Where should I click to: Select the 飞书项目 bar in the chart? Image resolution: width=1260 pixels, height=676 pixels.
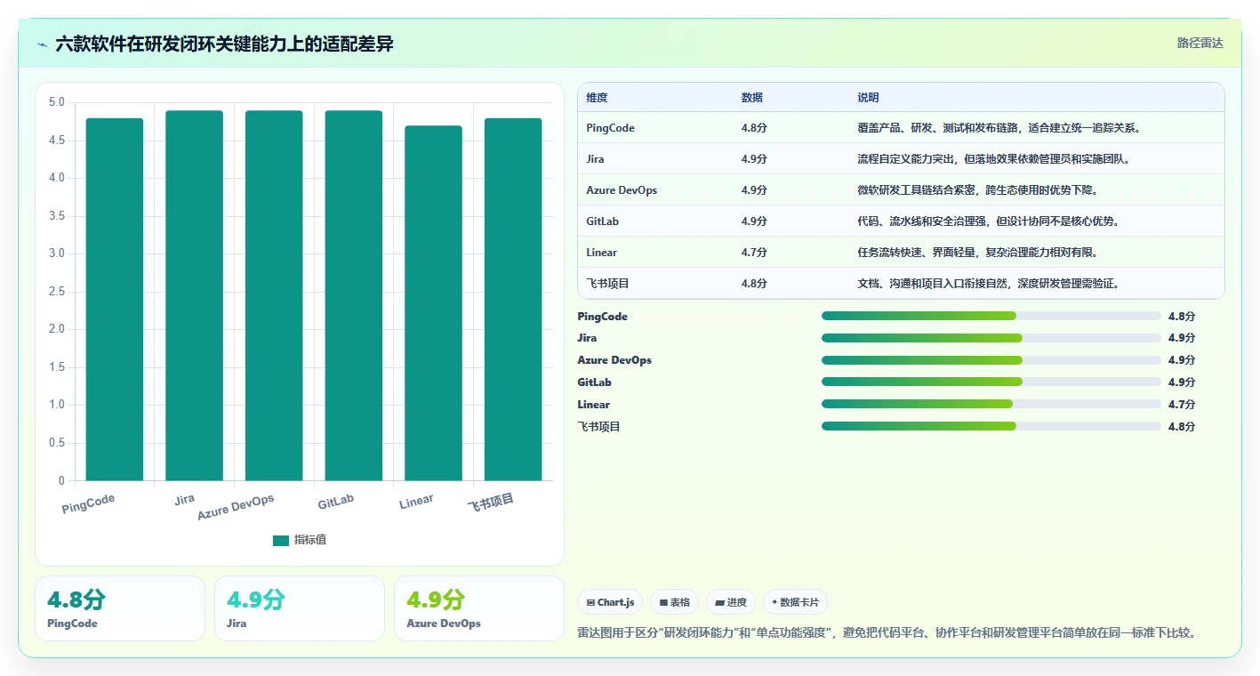[513, 300]
